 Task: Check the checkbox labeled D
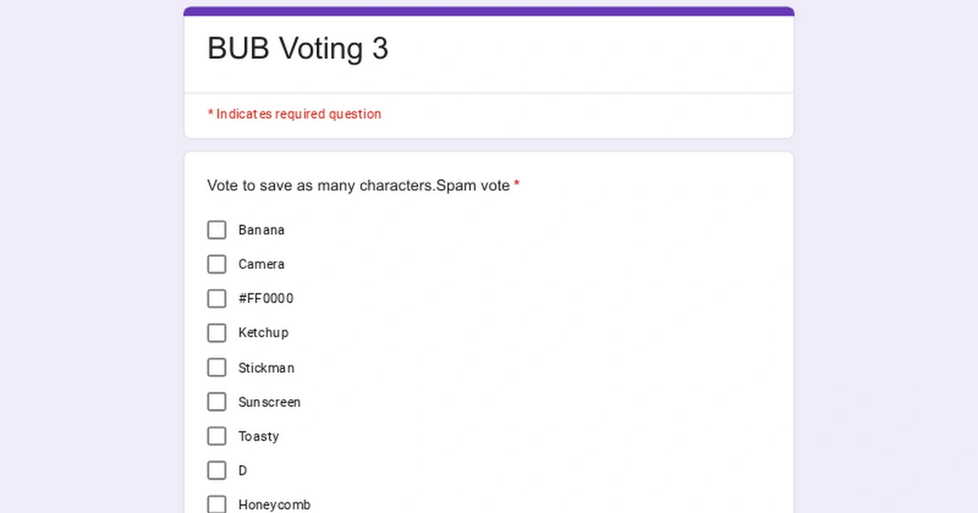coord(216,470)
